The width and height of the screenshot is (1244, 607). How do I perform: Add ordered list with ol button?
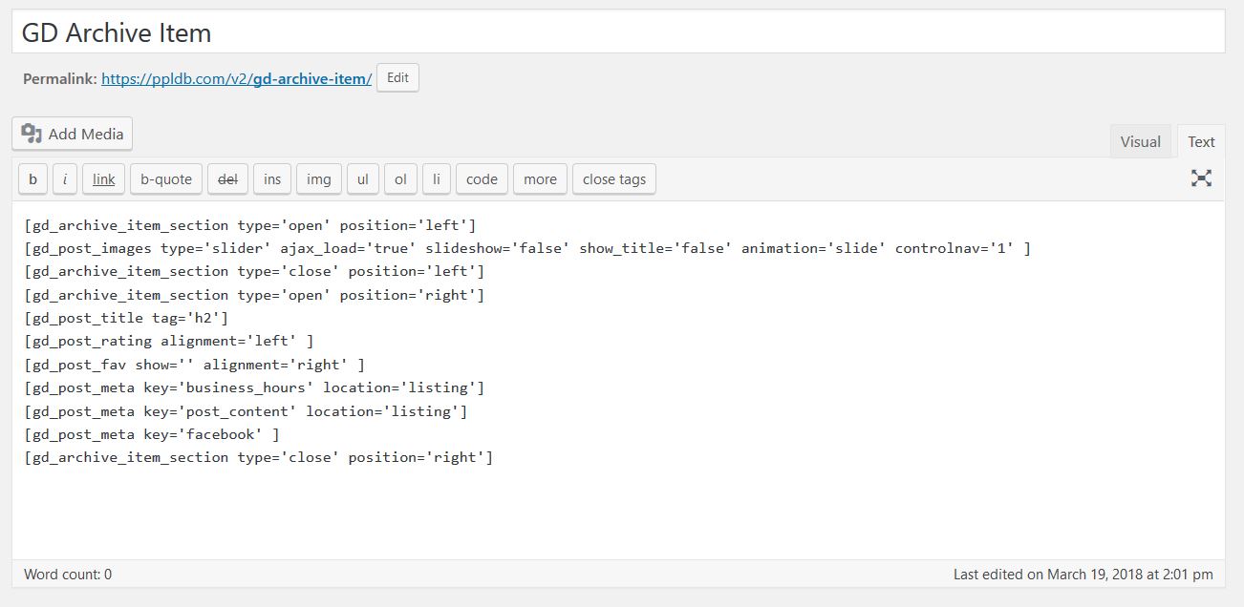point(400,179)
